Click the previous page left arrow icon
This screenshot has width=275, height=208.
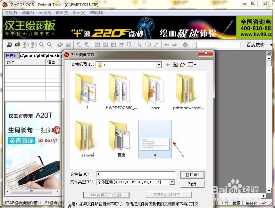tap(166, 45)
